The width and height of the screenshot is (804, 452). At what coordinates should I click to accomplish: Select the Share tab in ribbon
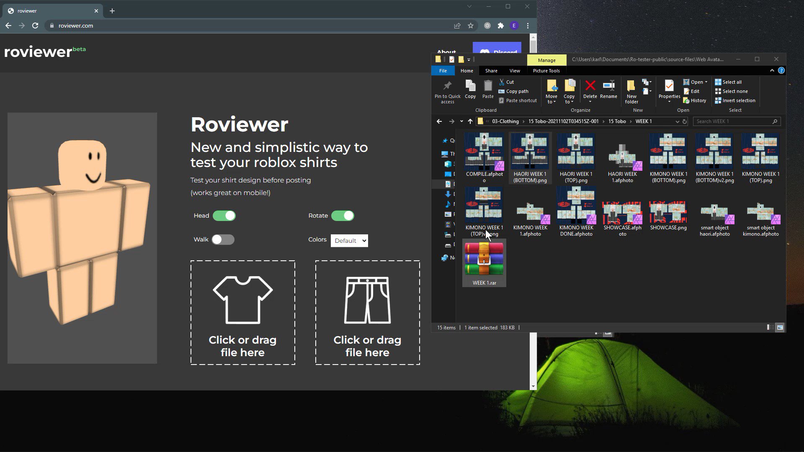pos(491,71)
